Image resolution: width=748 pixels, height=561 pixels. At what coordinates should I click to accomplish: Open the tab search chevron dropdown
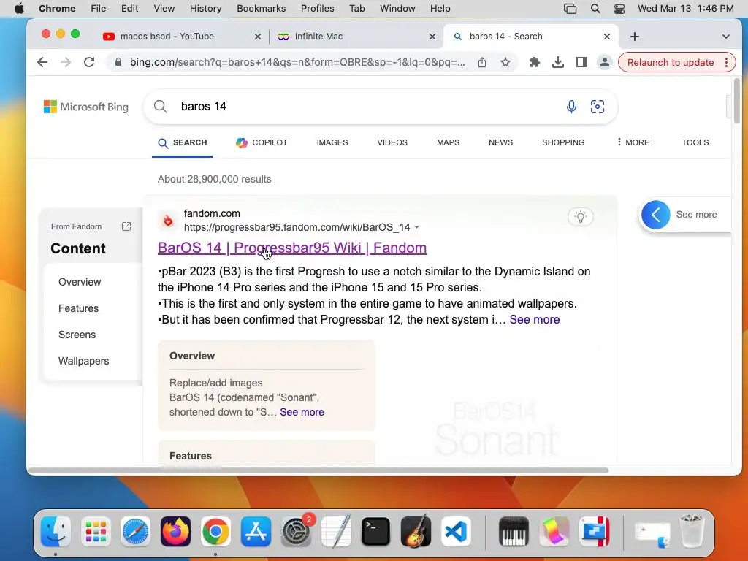pyautogui.click(x=725, y=37)
